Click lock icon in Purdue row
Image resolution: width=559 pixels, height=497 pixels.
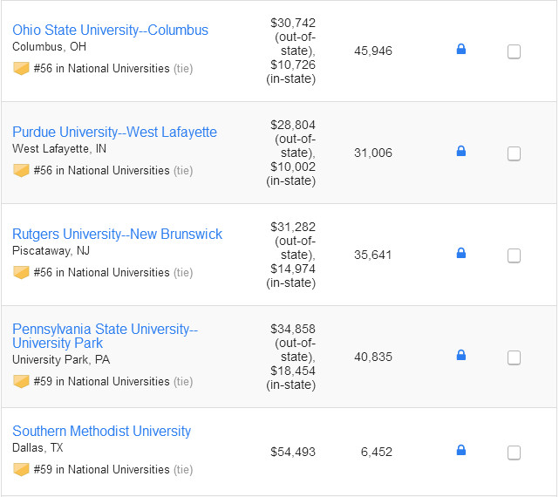click(x=461, y=152)
